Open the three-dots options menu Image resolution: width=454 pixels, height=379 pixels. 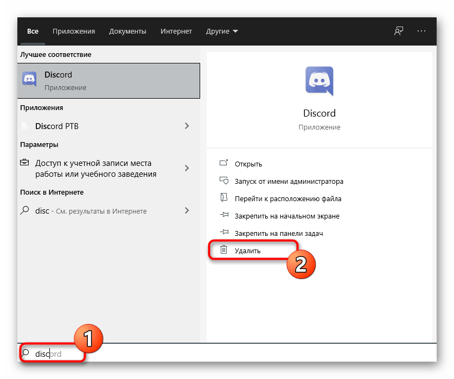point(421,31)
